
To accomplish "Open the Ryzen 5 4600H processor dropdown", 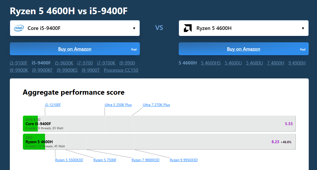I will pyautogui.click(x=244, y=28).
